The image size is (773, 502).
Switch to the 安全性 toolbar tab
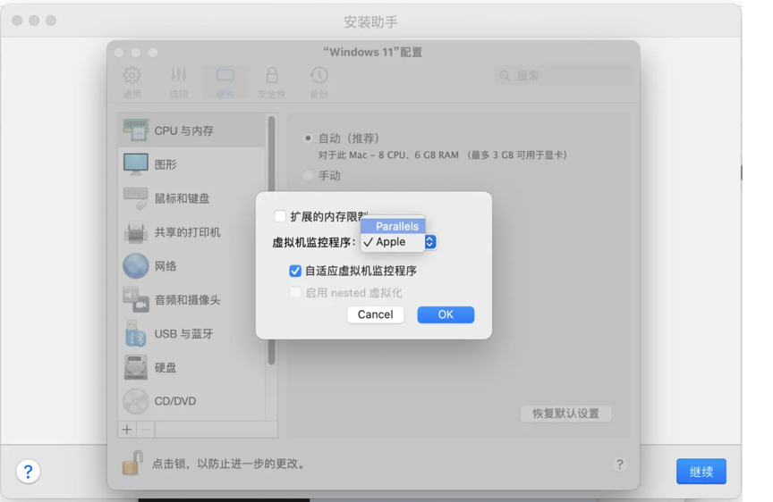(x=271, y=81)
